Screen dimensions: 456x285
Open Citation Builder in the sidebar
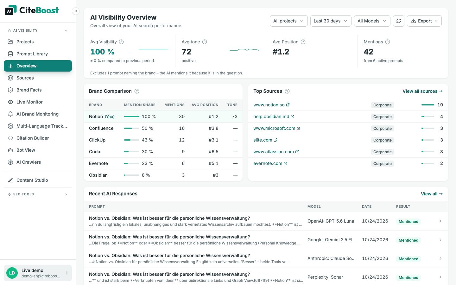click(38, 138)
